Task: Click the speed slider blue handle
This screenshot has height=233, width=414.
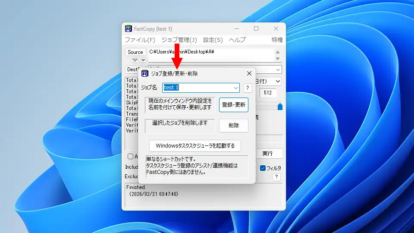Action: coord(280,107)
